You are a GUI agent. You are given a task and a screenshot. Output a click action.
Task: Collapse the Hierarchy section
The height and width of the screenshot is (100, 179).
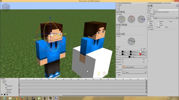point(149,16)
